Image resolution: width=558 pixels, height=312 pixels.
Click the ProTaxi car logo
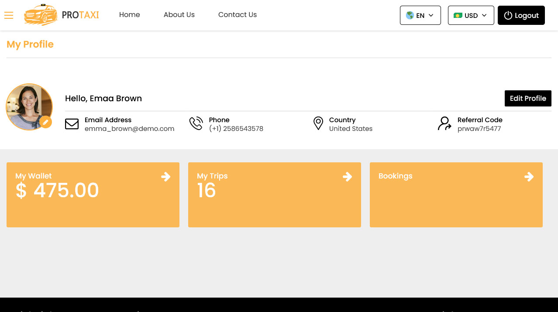[x=41, y=15]
